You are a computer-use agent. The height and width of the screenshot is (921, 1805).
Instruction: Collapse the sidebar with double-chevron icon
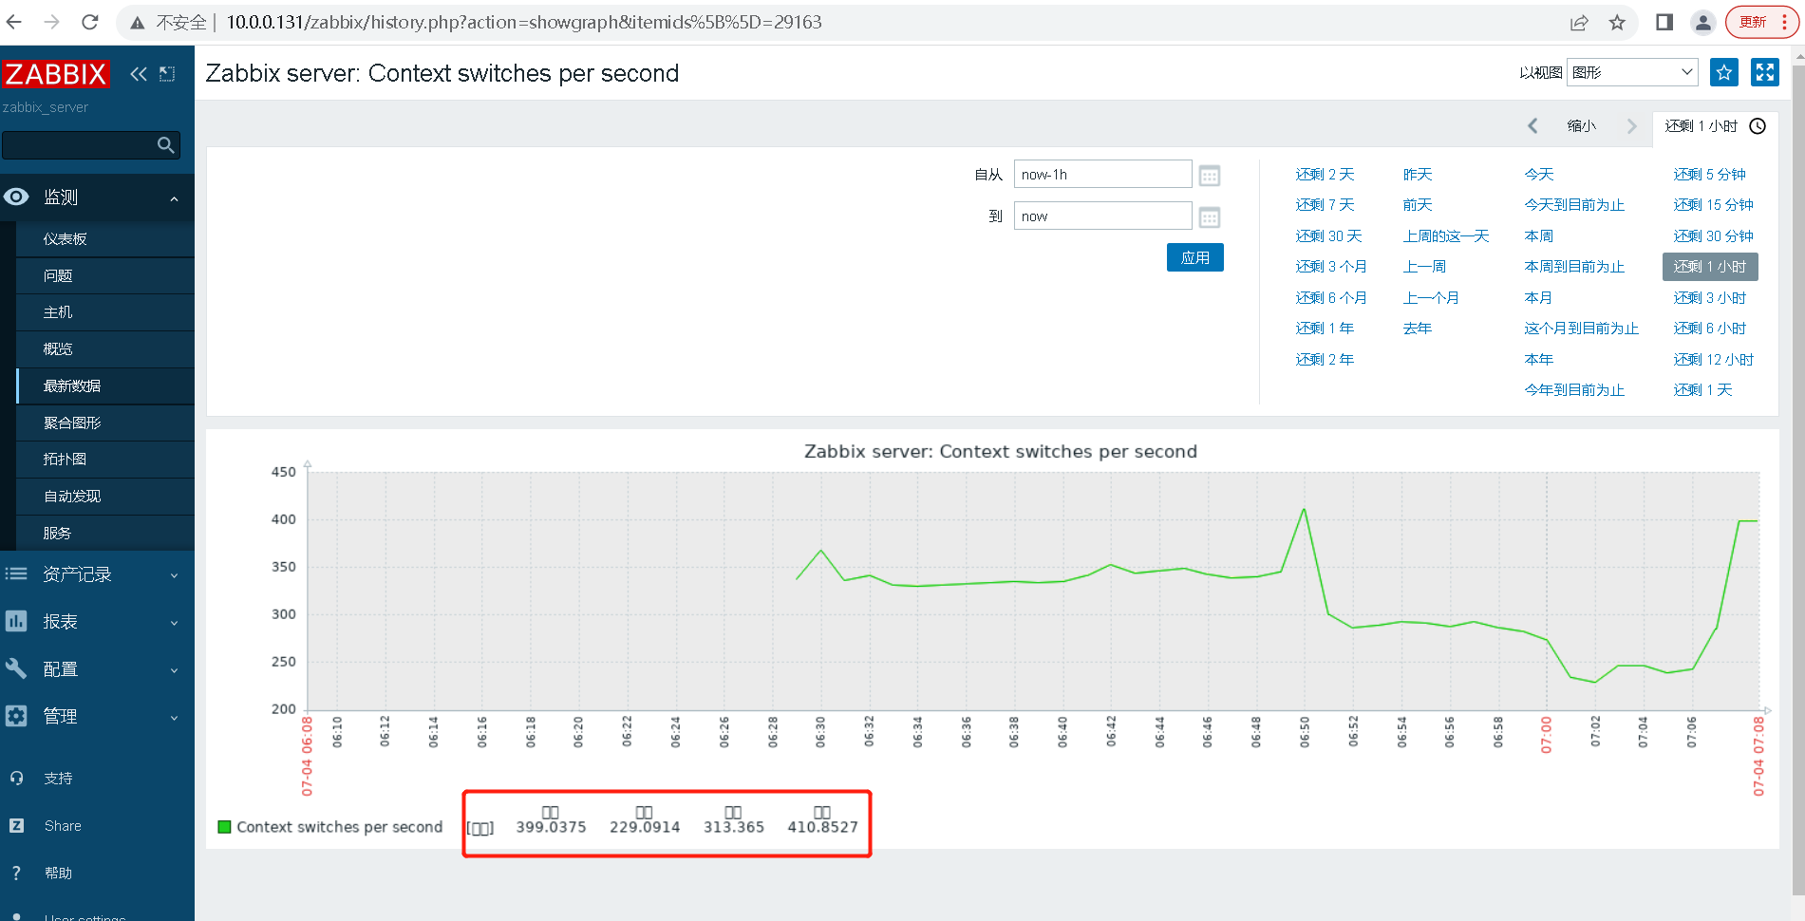pyautogui.click(x=139, y=74)
